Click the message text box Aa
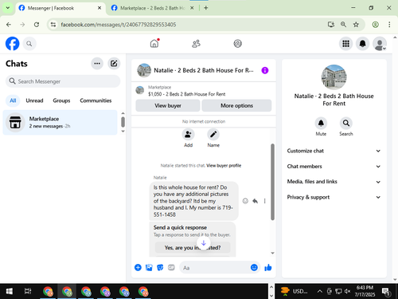This screenshot has width=398, height=299. pyautogui.click(x=215, y=268)
